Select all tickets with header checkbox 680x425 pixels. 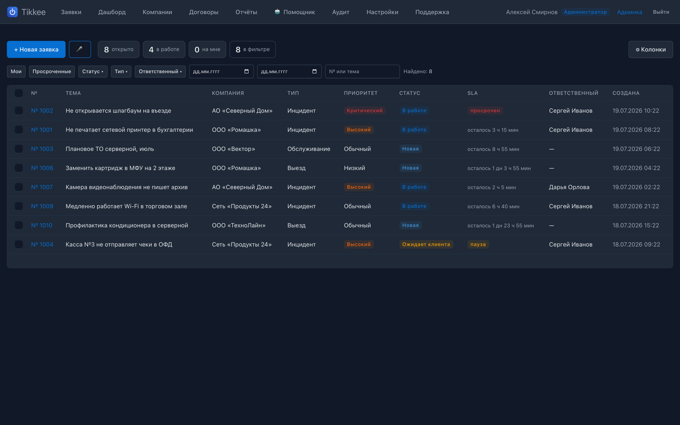pos(19,93)
